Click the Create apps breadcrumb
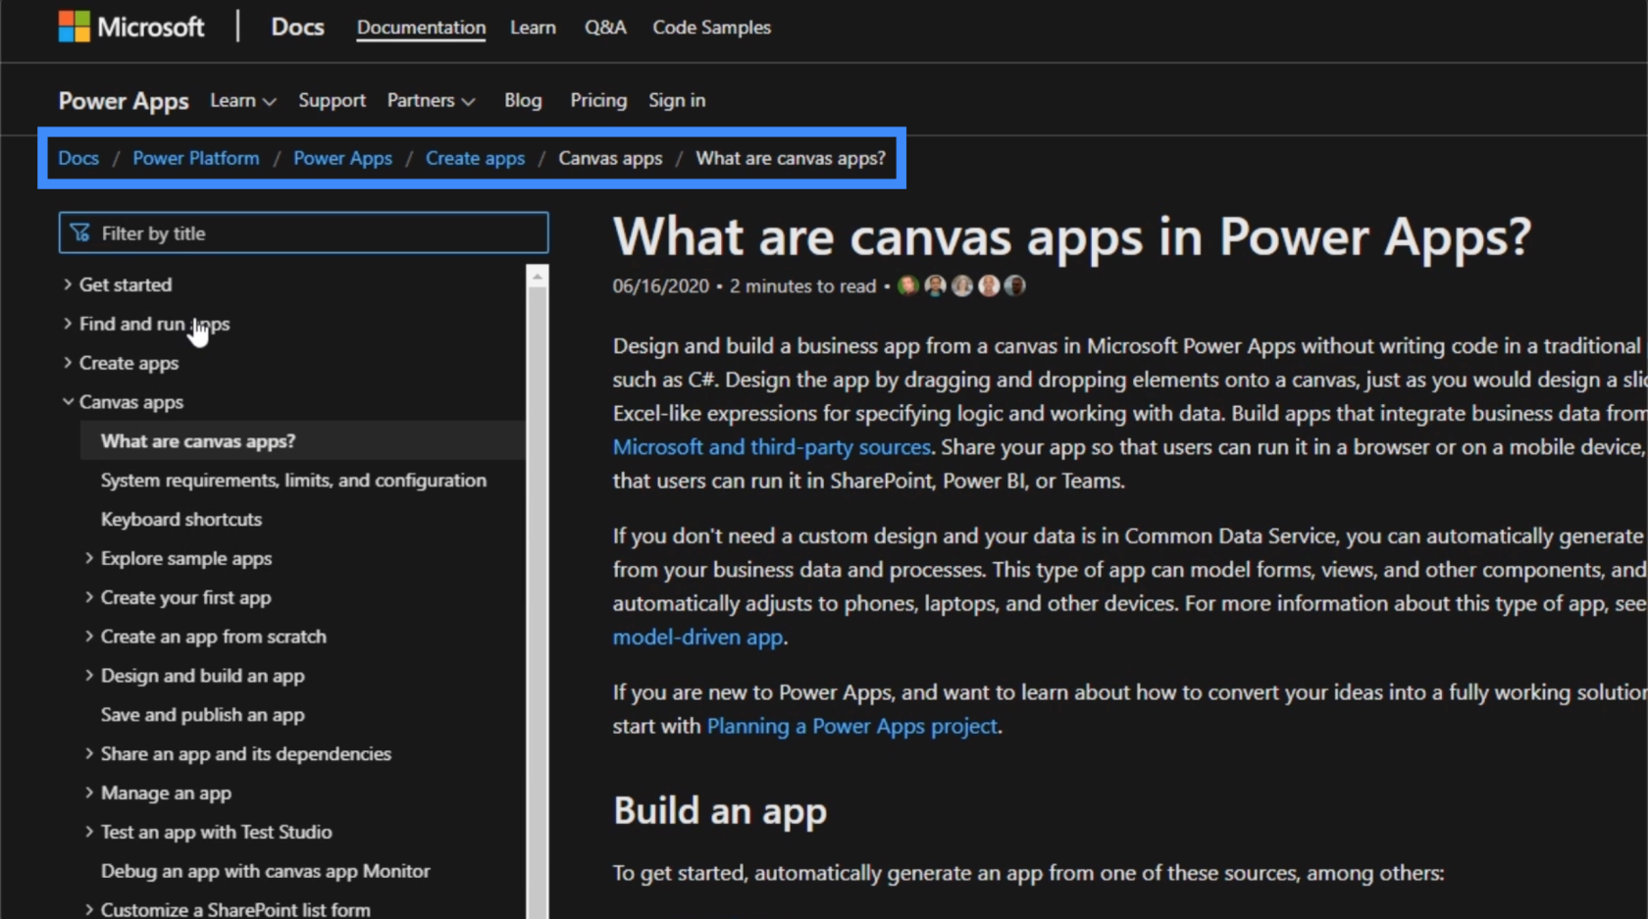This screenshot has height=919, width=1648. (475, 158)
